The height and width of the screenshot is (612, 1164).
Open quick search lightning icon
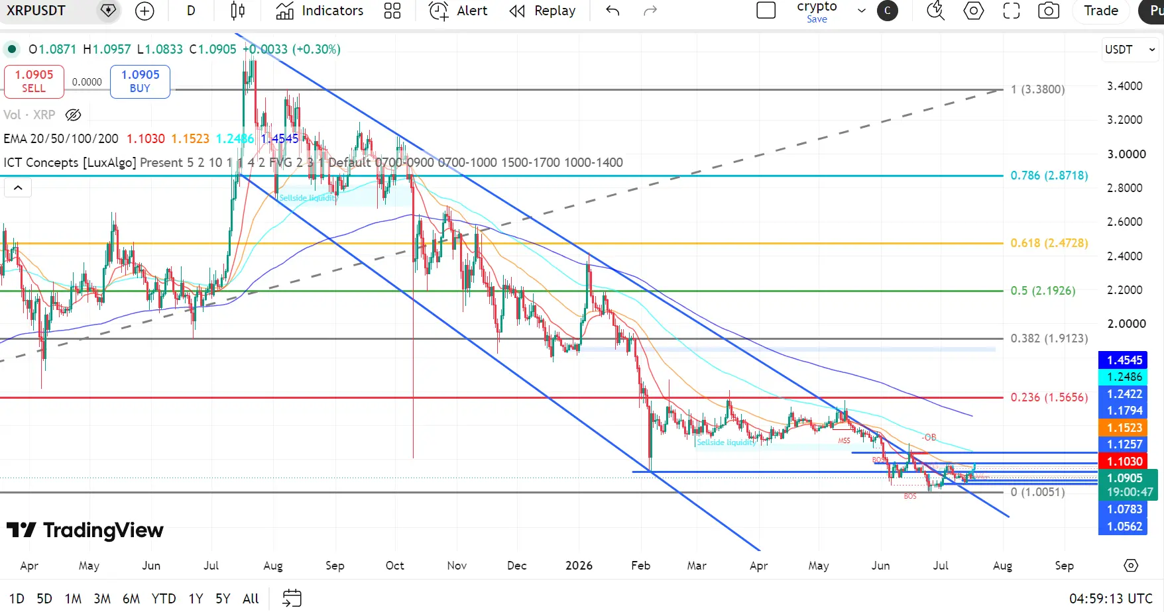[x=935, y=11]
